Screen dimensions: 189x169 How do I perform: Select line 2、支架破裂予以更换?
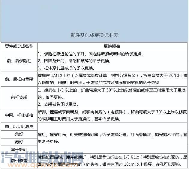click(x=58, y=104)
